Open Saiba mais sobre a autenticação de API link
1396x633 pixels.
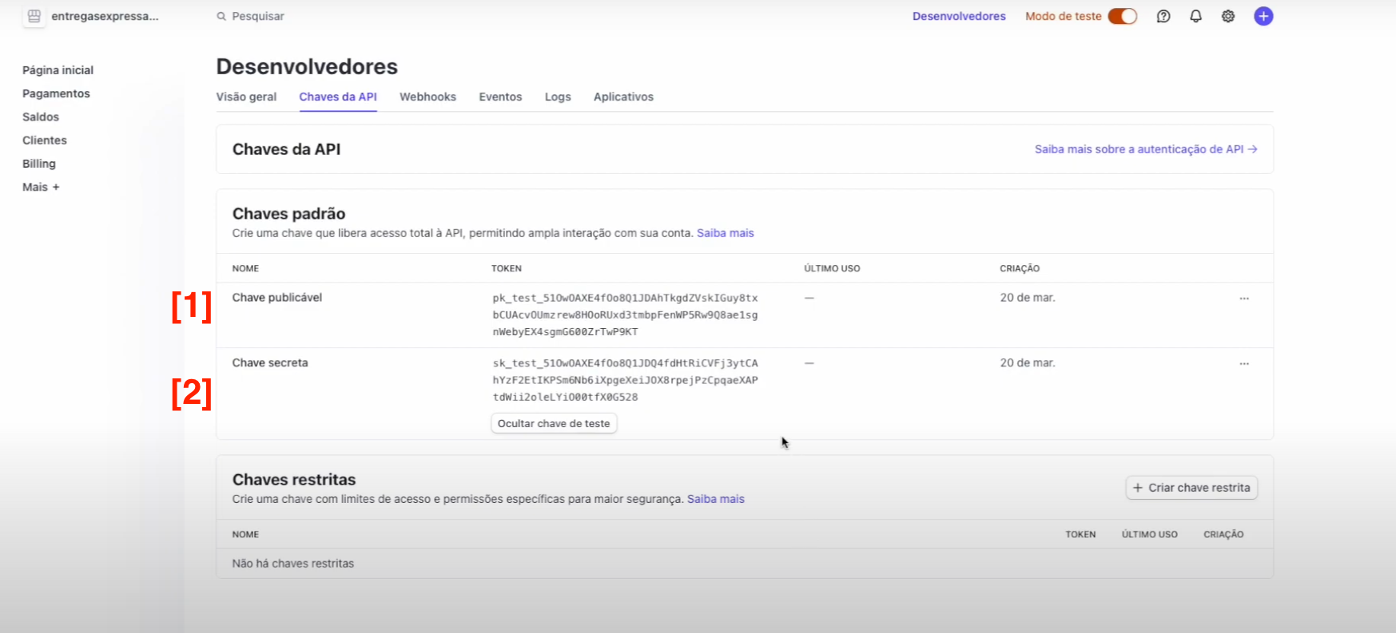click(1145, 149)
